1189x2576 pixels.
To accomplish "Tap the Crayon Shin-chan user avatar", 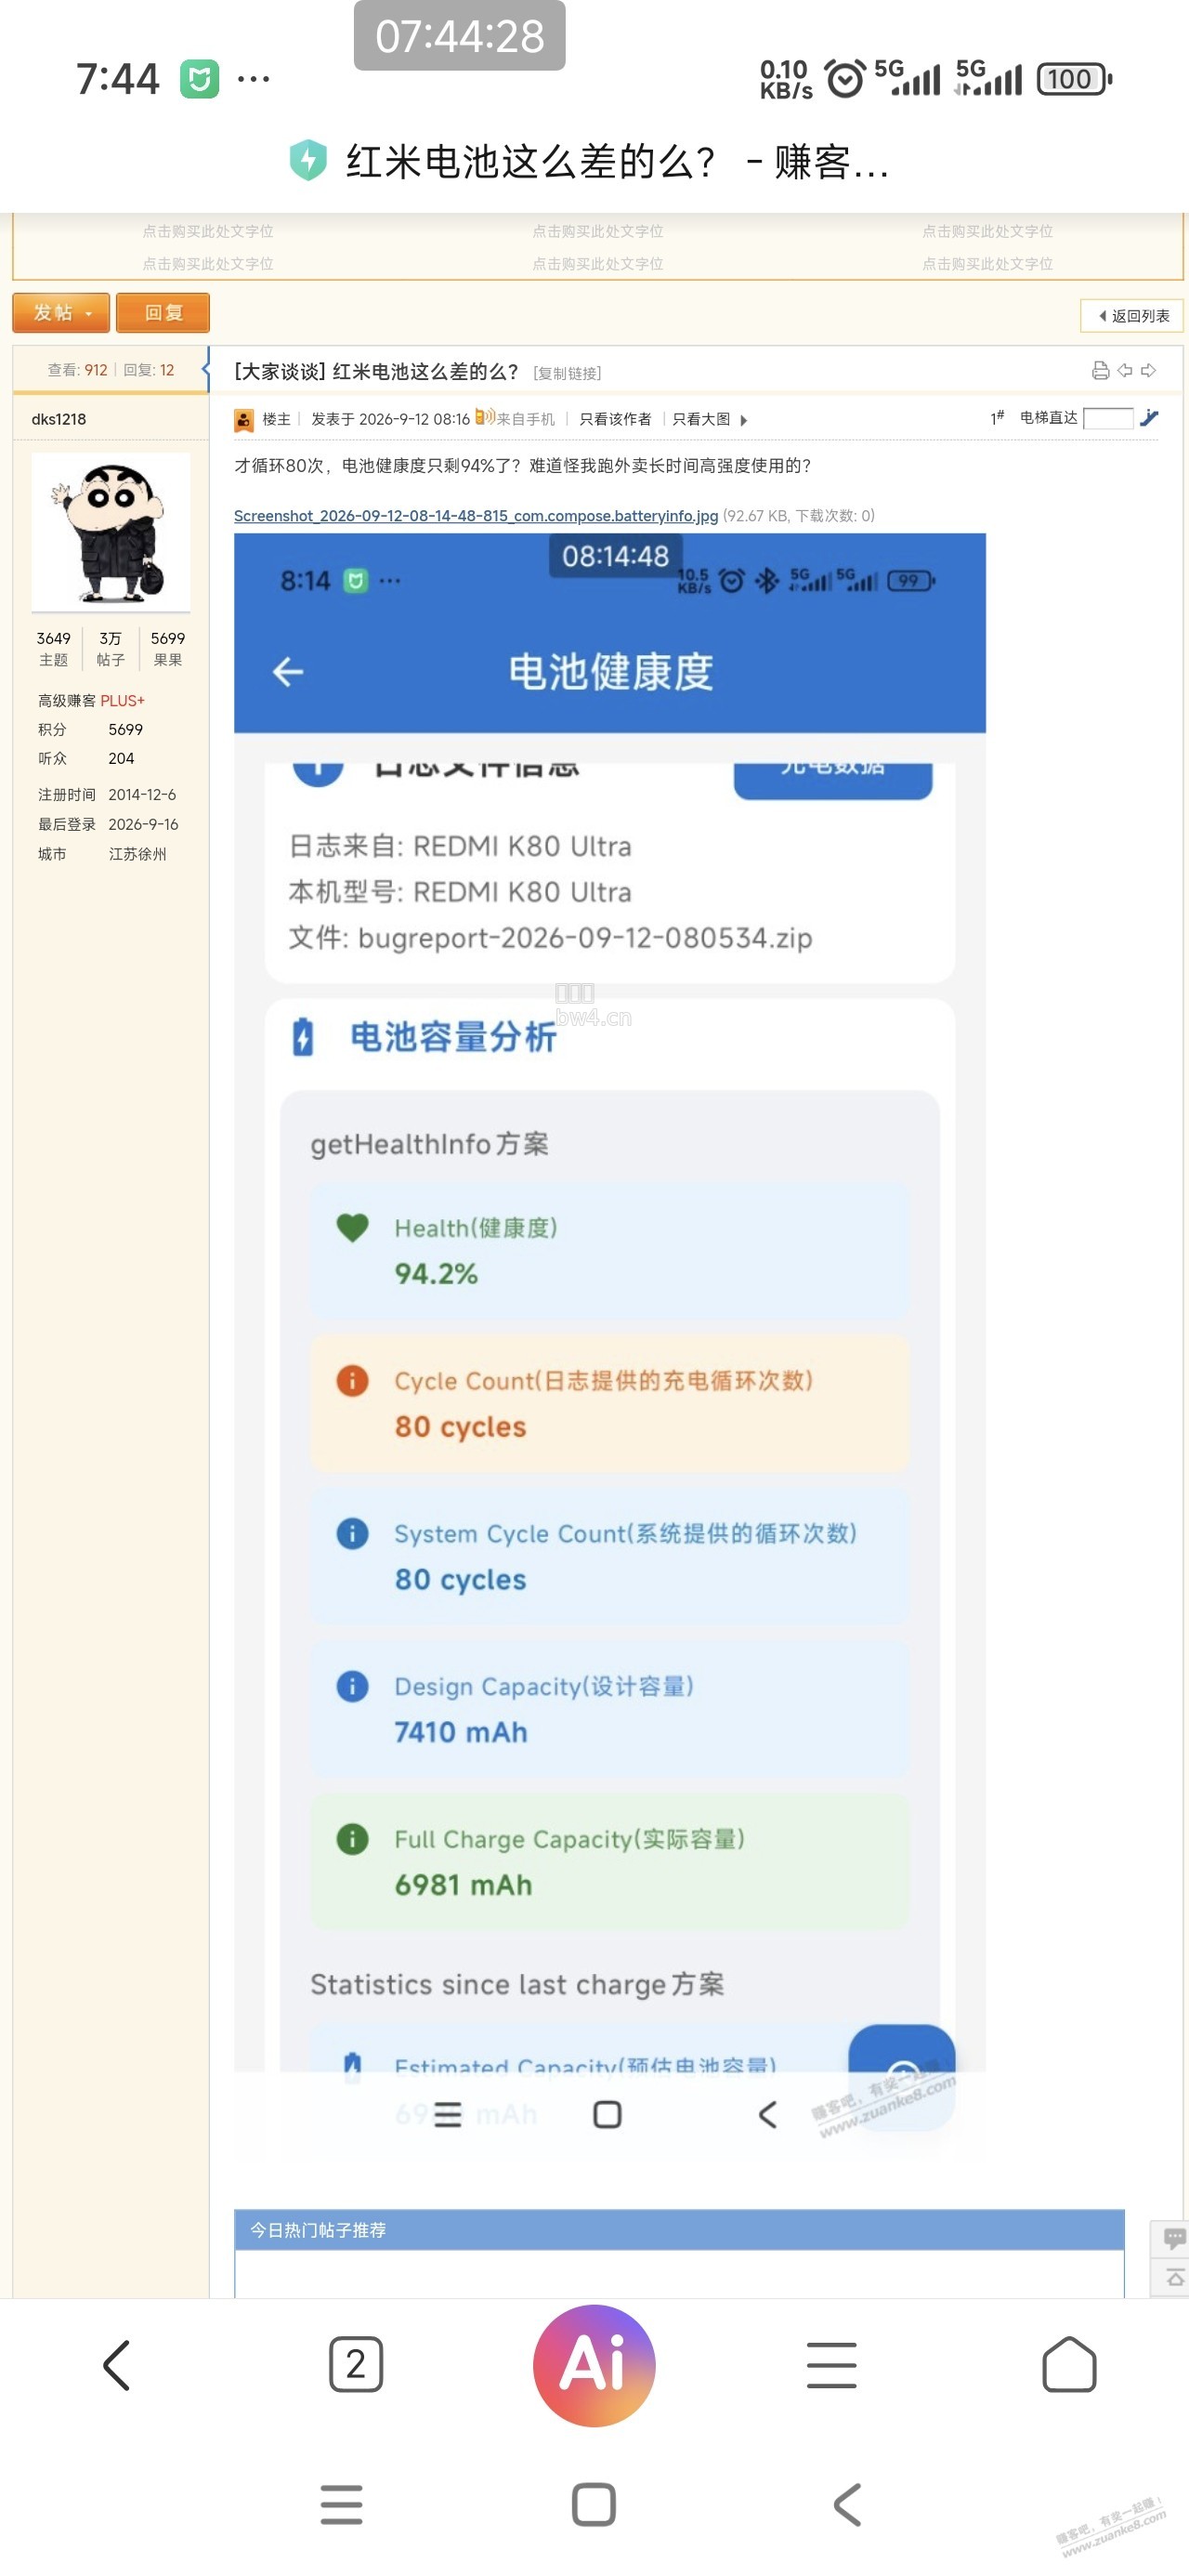I will point(111,532).
